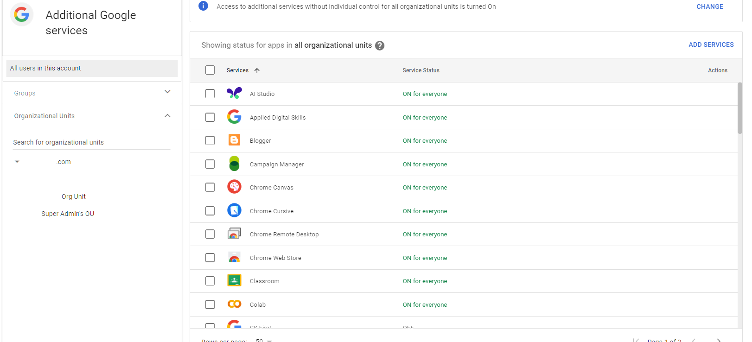Open the Classroom service name
The width and height of the screenshot is (752, 342).
pyautogui.click(x=264, y=281)
